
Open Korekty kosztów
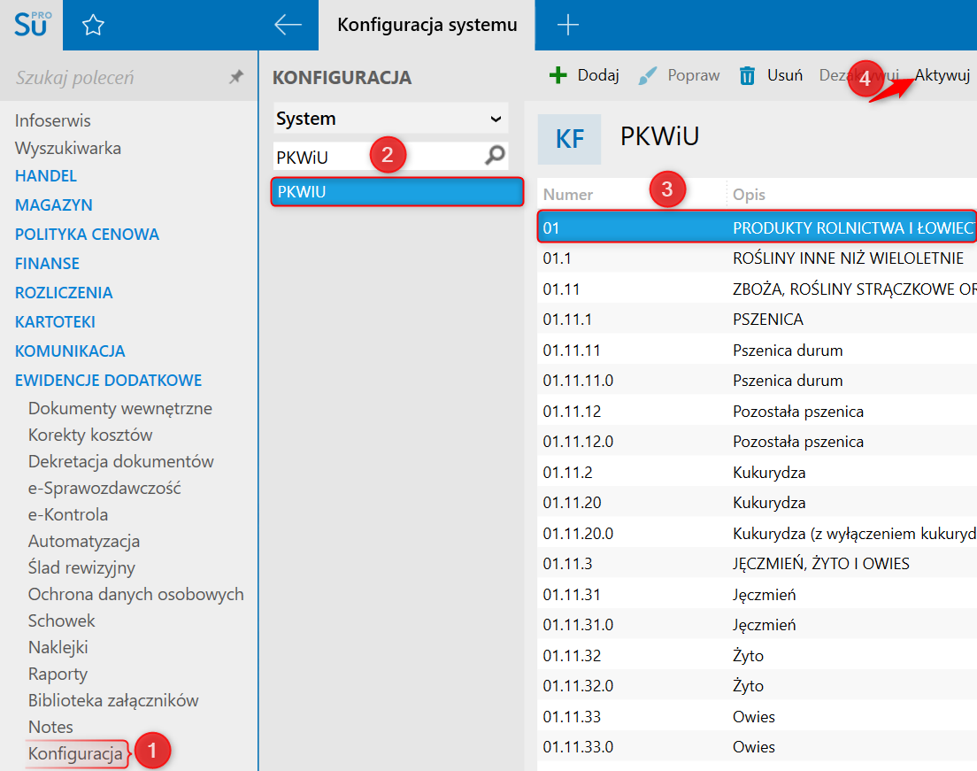pyautogui.click(x=90, y=435)
